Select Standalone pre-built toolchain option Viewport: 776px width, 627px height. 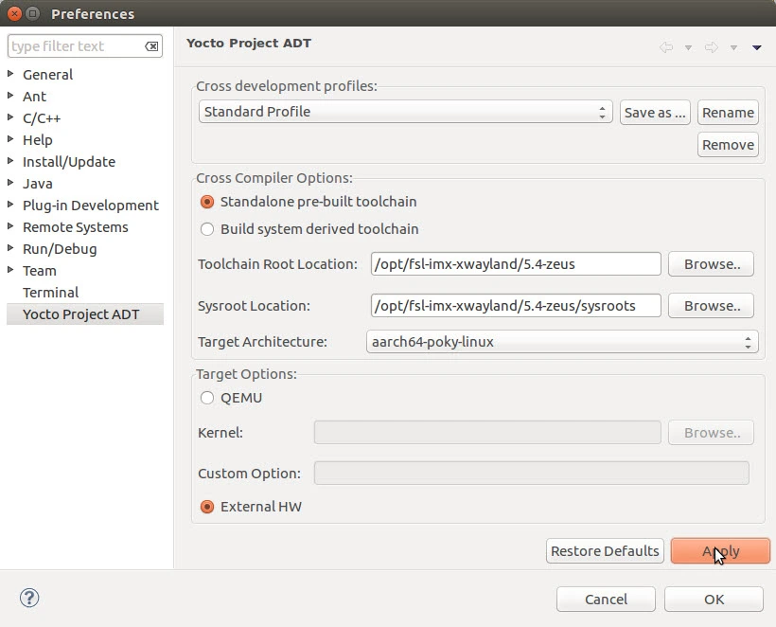(x=207, y=202)
